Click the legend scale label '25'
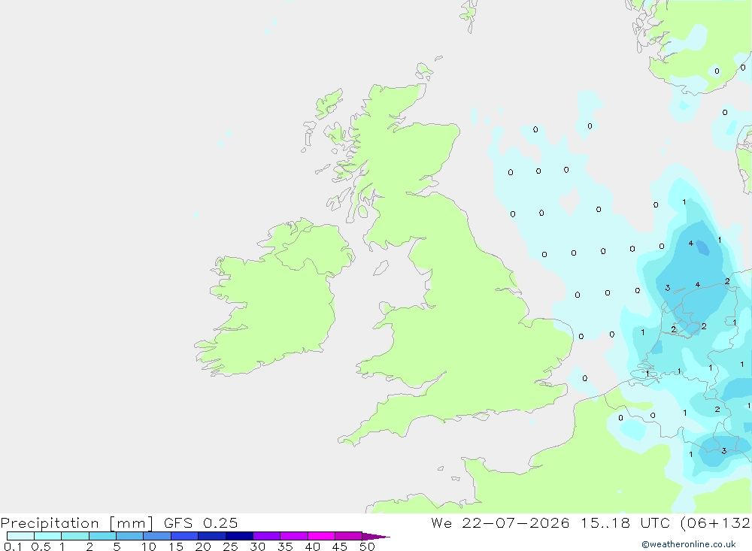The width and height of the screenshot is (752, 551). click(230, 546)
